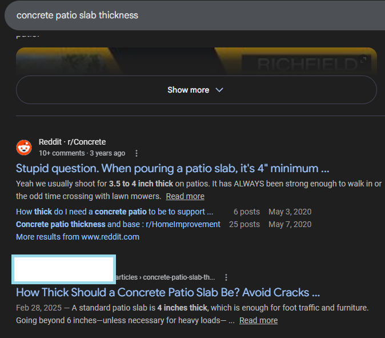Click the chevron arrow beside Show more
This screenshot has width=385, height=338.
pyautogui.click(x=219, y=90)
